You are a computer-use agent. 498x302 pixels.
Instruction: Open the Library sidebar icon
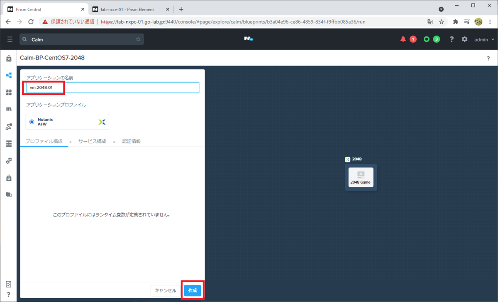coord(9,109)
